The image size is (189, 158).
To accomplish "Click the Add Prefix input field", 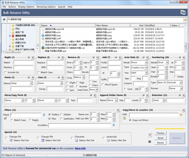I will (x=114, y=62).
